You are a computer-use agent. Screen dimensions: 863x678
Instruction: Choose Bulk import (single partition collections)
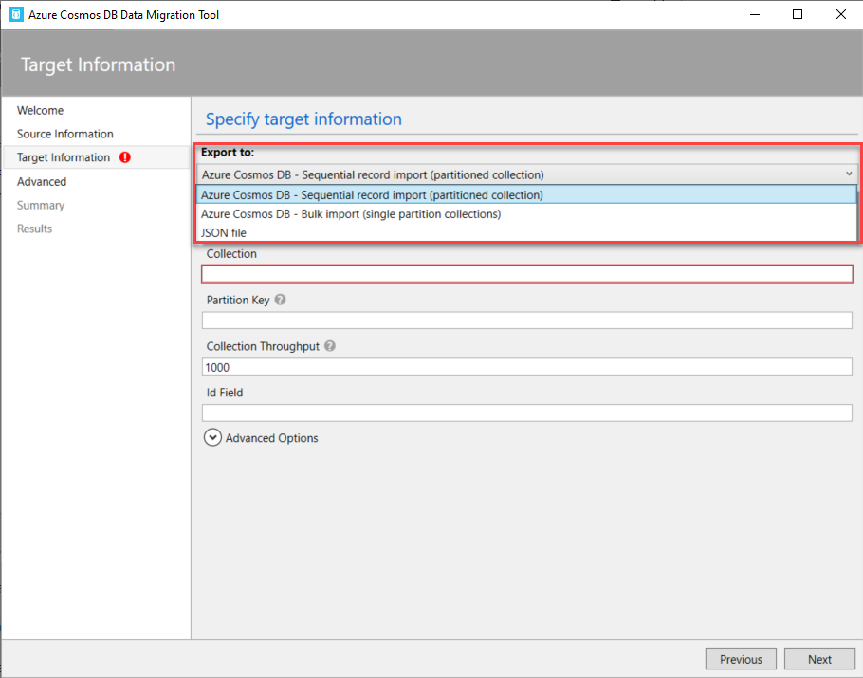[x=351, y=214]
